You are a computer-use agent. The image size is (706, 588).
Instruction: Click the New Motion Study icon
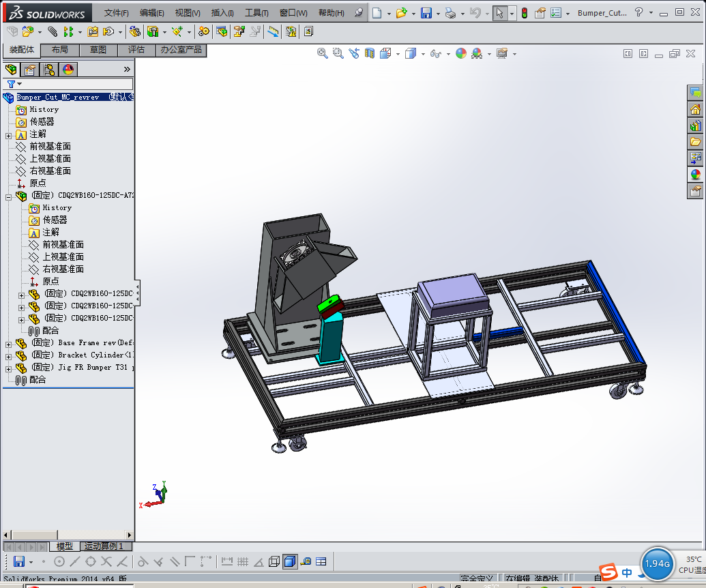coord(204,31)
